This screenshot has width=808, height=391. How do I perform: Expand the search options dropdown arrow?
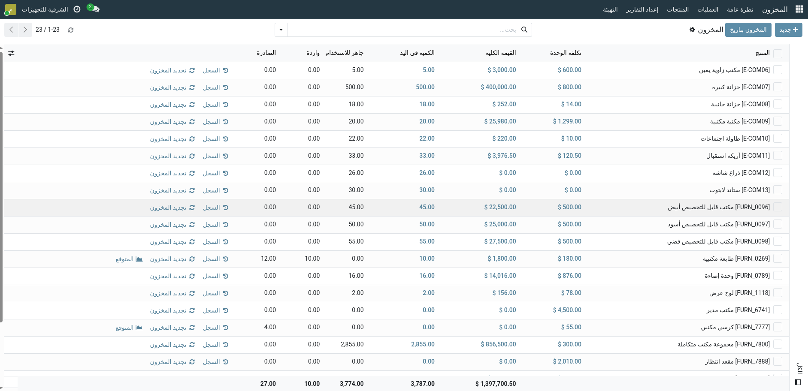click(281, 30)
